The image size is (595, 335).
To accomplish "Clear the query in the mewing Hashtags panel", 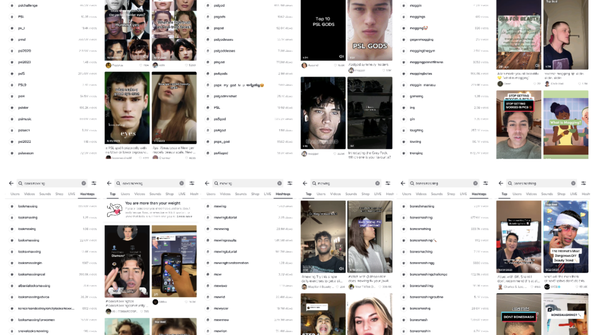I will (279, 183).
